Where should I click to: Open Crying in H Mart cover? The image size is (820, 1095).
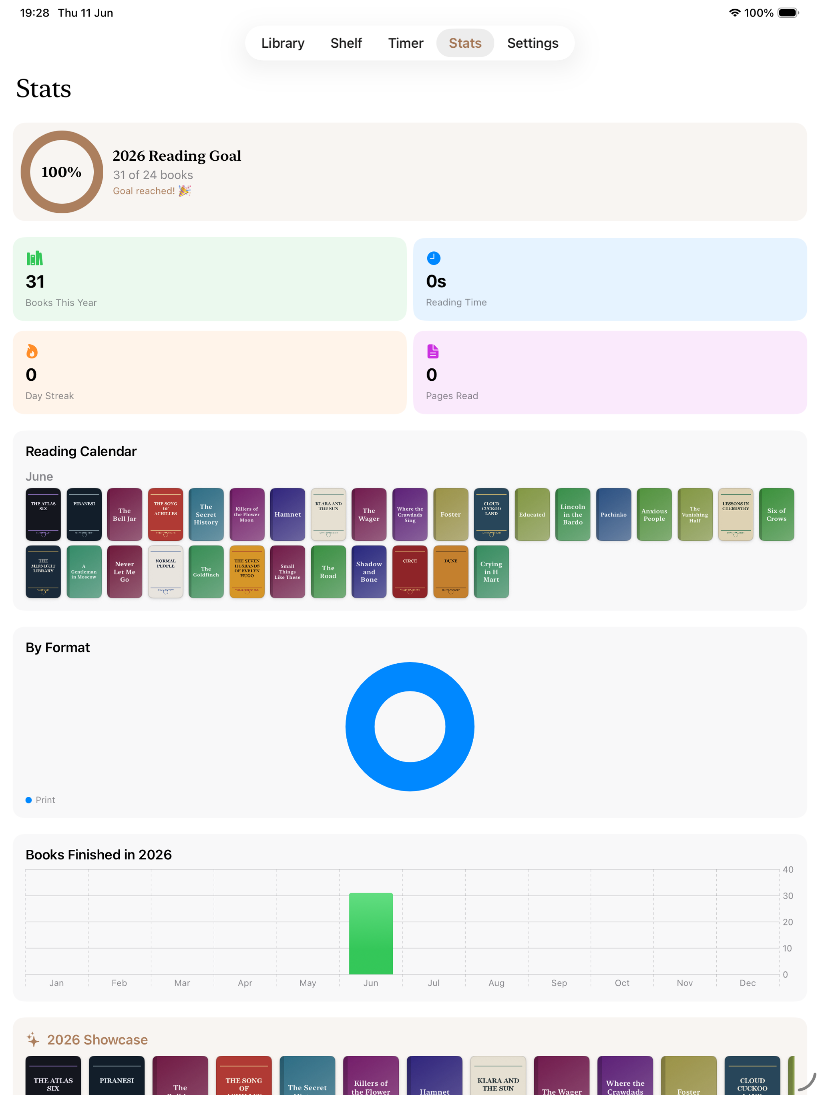click(491, 572)
